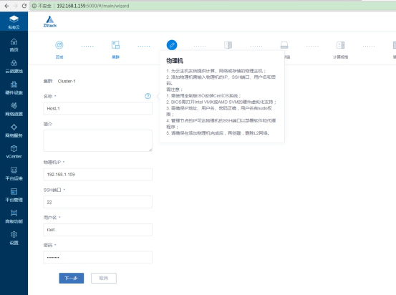Open the 设置 settings gear in sidebar

(14, 238)
